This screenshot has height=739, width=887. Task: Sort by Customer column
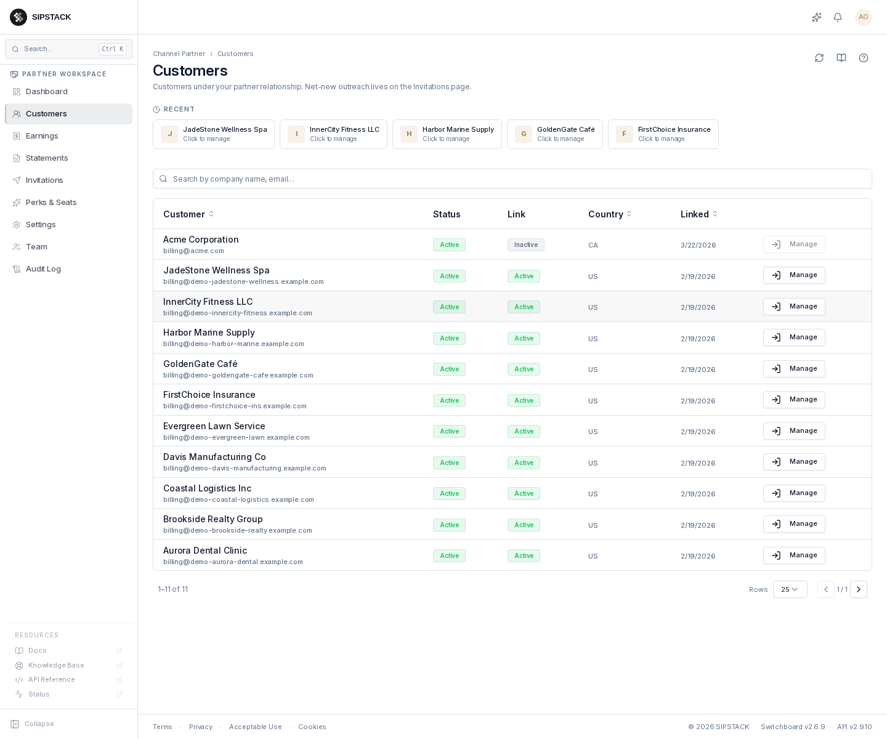(188, 214)
